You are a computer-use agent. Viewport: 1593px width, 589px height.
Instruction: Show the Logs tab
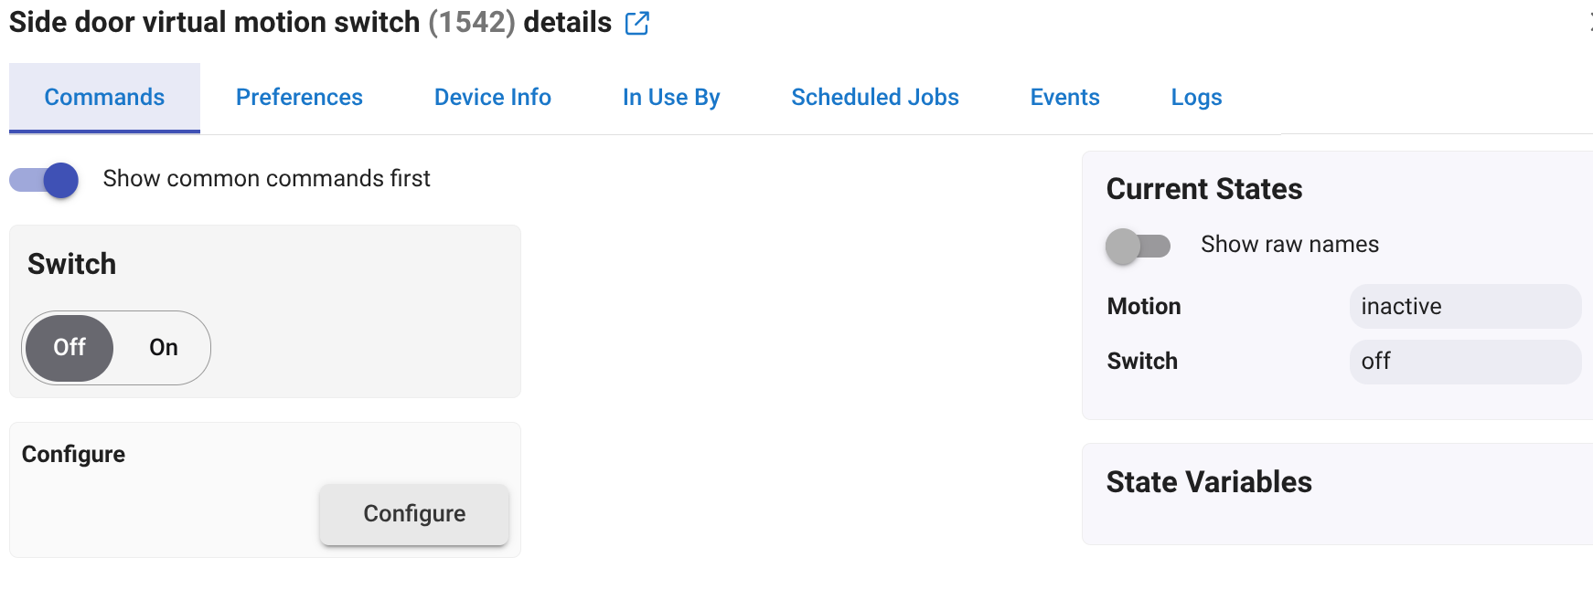coord(1197,98)
